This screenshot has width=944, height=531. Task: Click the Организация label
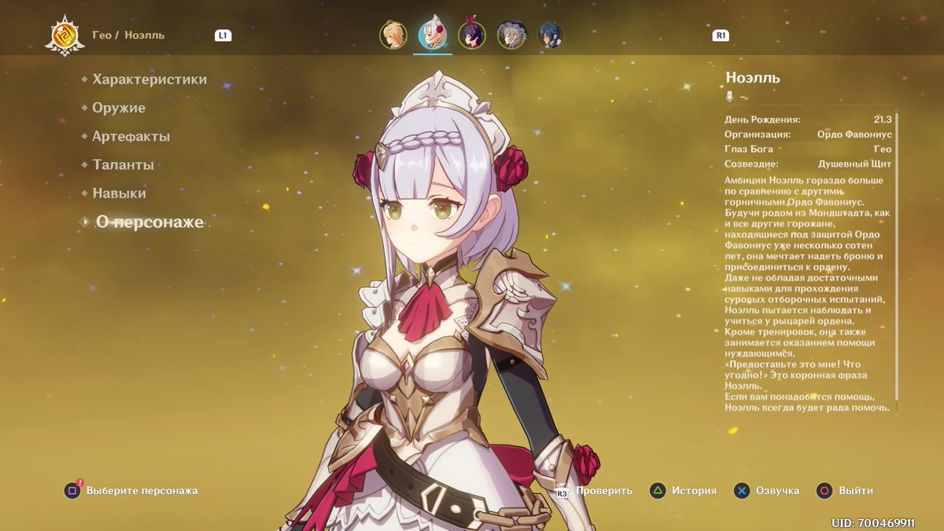click(x=758, y=135)
